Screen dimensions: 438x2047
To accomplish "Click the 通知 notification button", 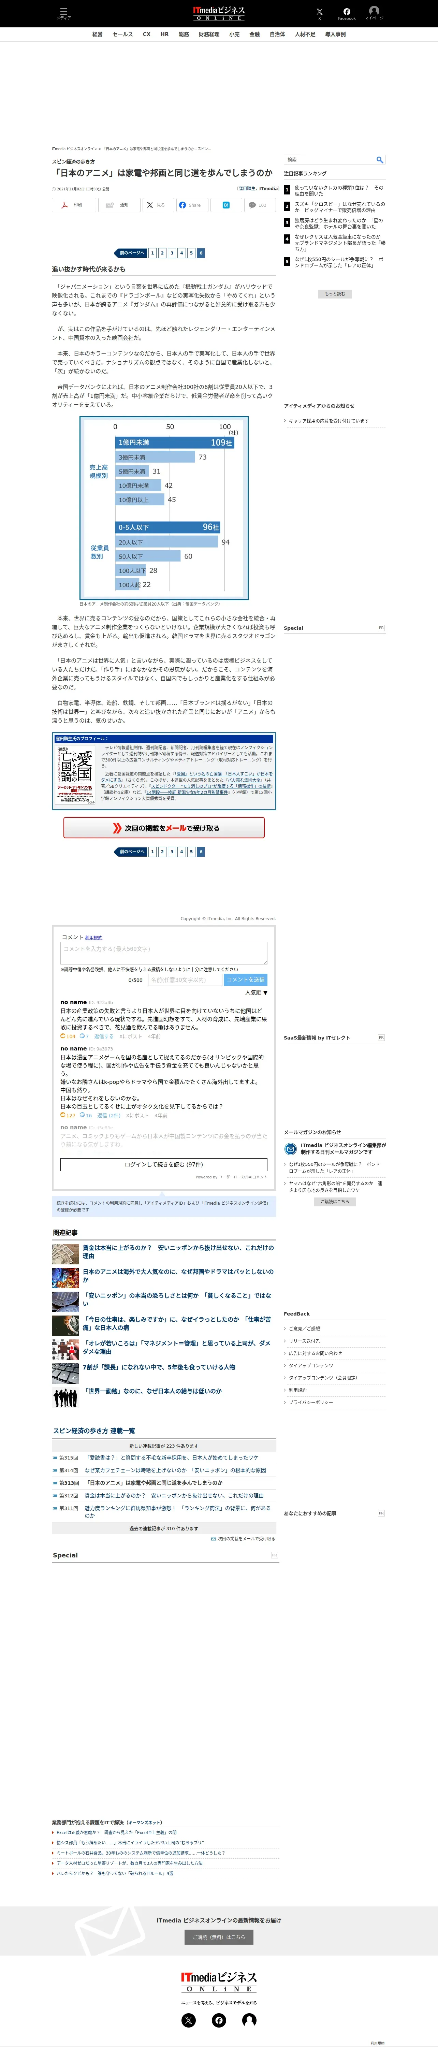I will point(119,205).
